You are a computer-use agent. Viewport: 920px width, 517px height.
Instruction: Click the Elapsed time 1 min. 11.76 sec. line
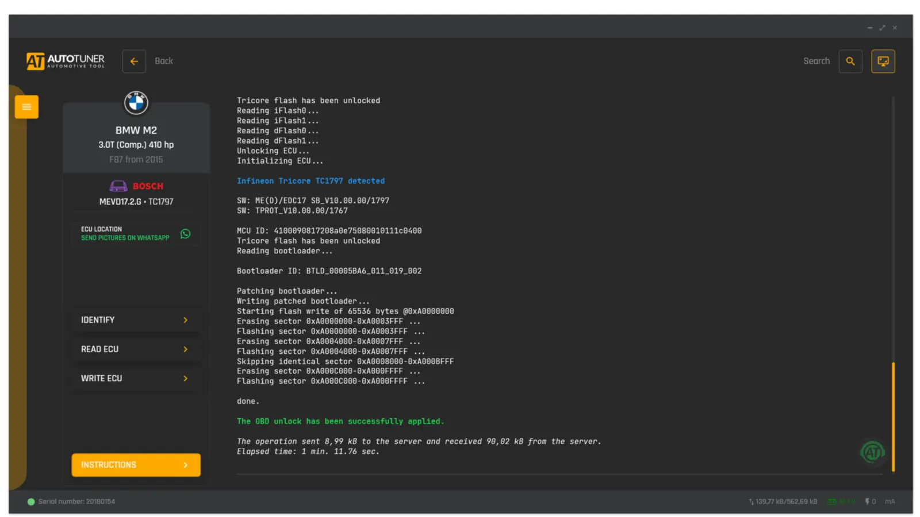[308, 452]
